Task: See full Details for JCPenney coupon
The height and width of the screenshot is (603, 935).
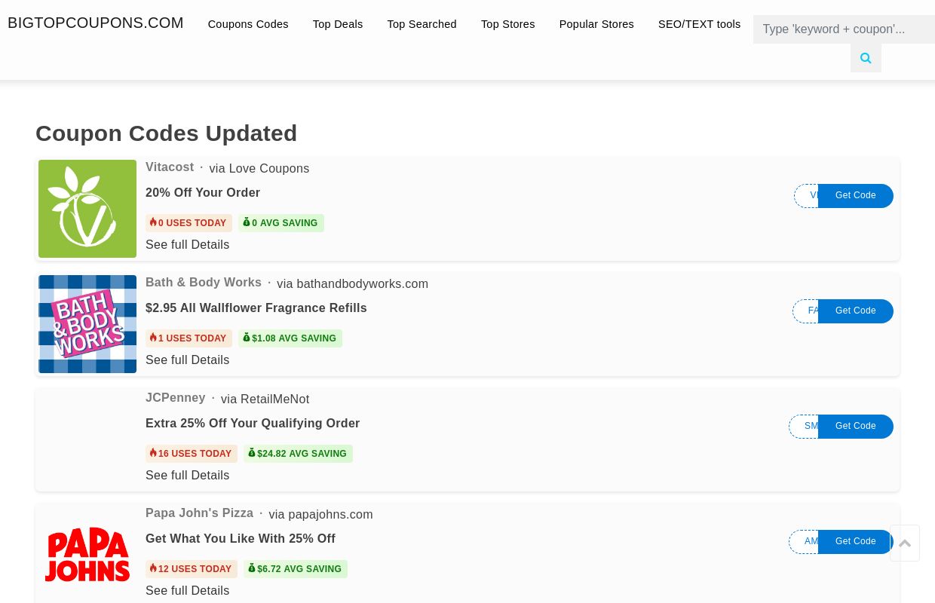Action: [x=188, y=476]
